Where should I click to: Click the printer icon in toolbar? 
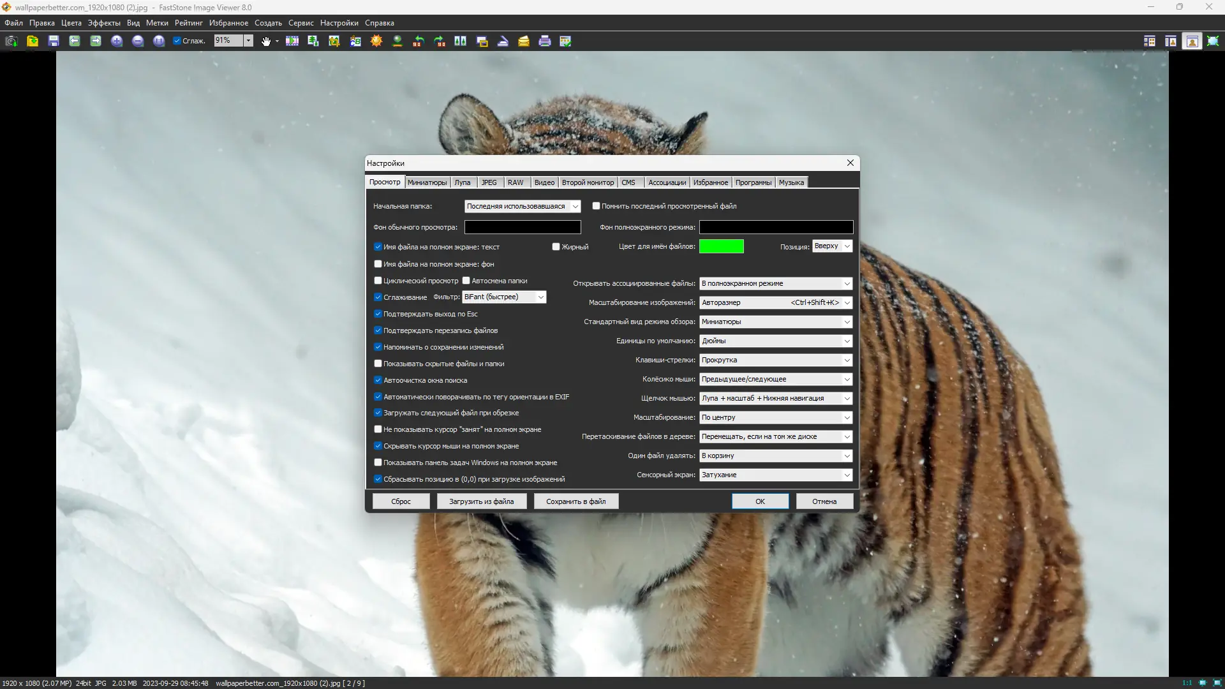544,41
